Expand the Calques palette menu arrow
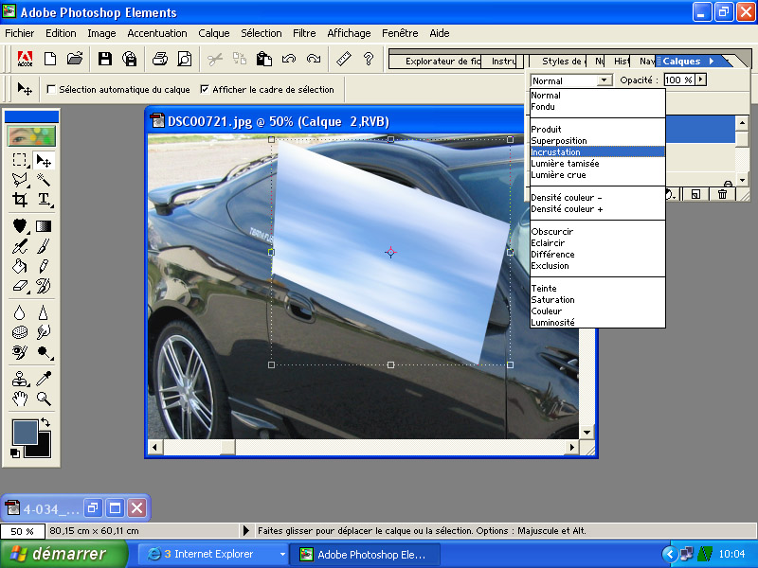 pos(712,61)
